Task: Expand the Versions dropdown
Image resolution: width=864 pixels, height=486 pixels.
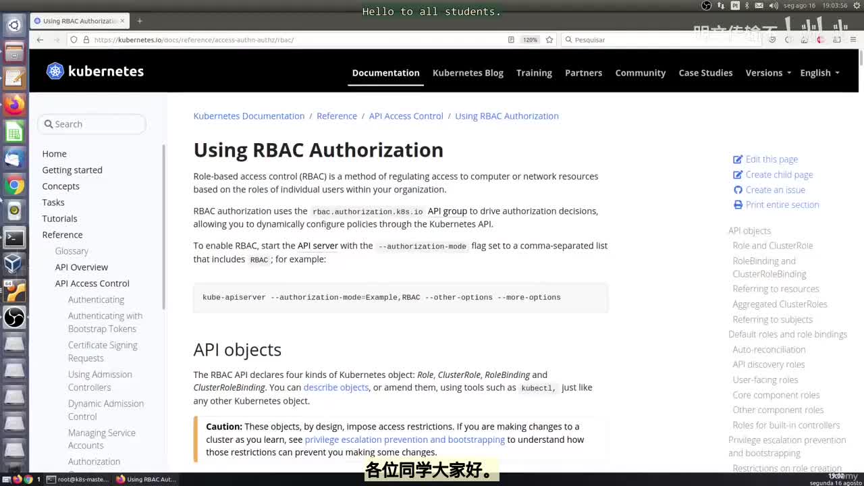Action: coord(768,73)
